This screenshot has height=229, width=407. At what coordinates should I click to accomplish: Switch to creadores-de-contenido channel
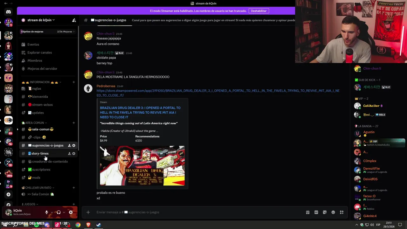48,162
